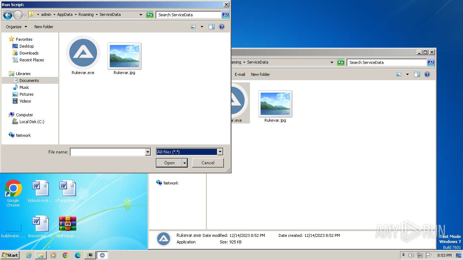Viewport: 463px width, 260px height.
Task: Open Google Chrome desktop shortcut
Action: coord(13,194)
